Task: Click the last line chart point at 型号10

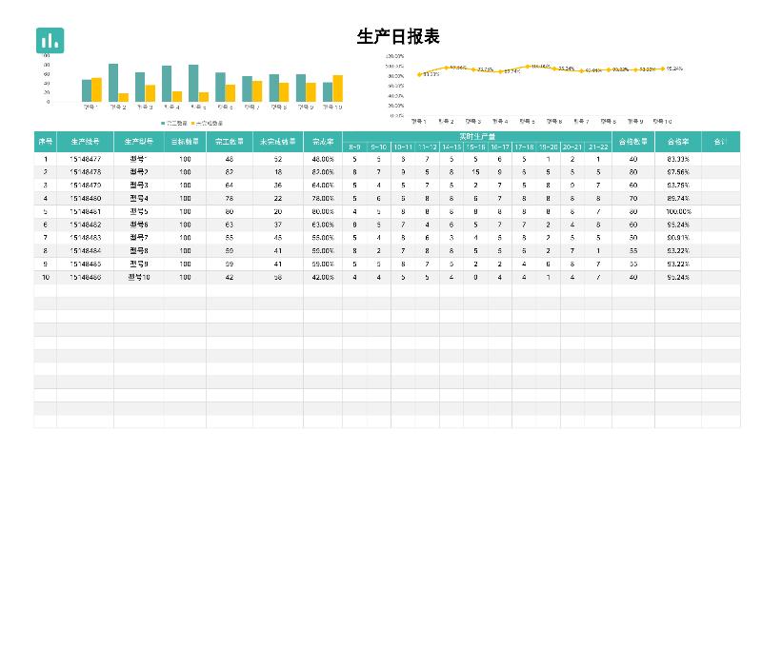Action: (x=662, y=69)
